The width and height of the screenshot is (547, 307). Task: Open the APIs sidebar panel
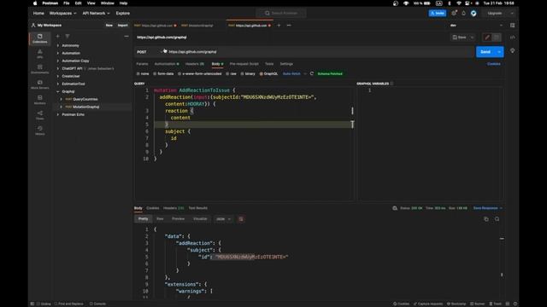pyautogui.click(x=40, y=54)
